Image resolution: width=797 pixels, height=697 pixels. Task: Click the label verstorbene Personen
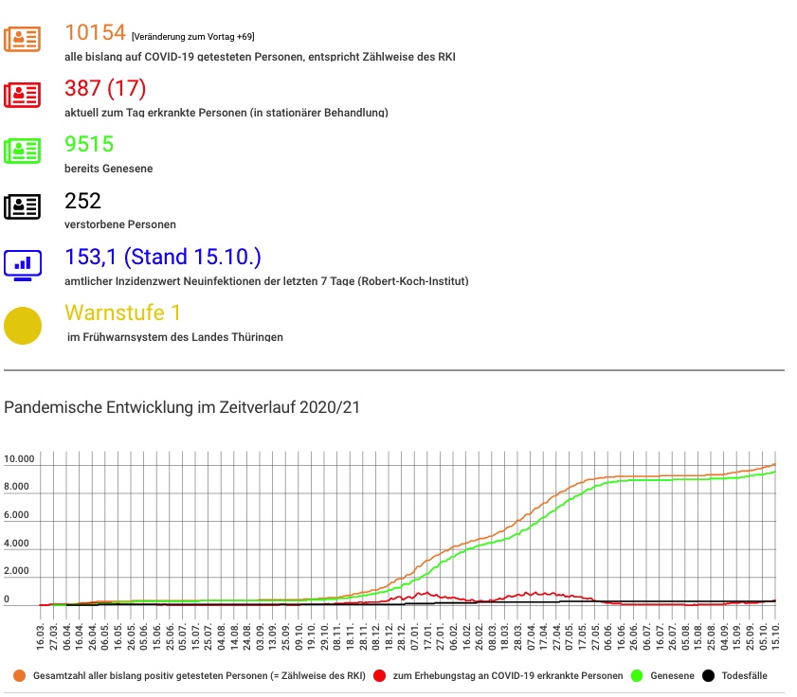[120, 224]
